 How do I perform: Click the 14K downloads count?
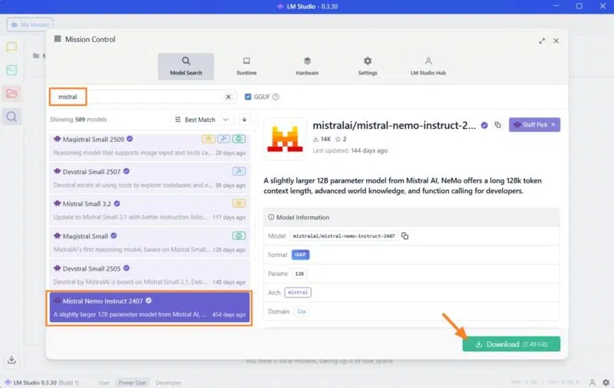pyautogui.click(x=322, y=139)
